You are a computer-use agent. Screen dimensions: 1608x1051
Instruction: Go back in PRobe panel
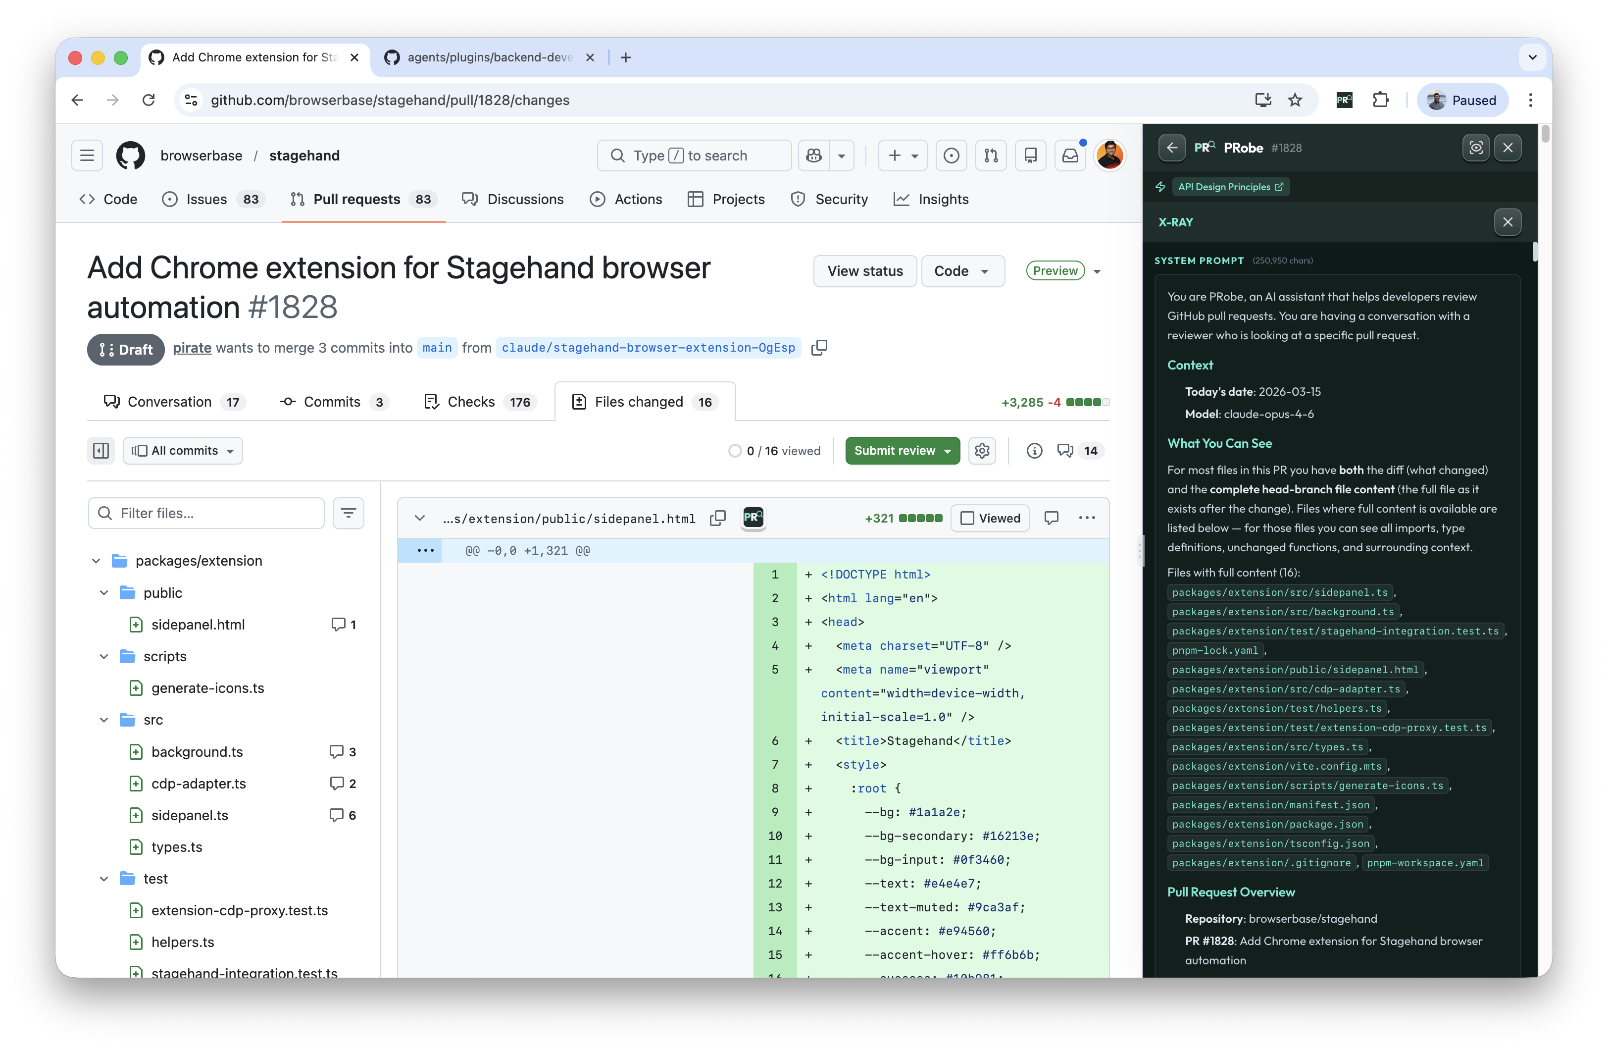coord(1171,147)
